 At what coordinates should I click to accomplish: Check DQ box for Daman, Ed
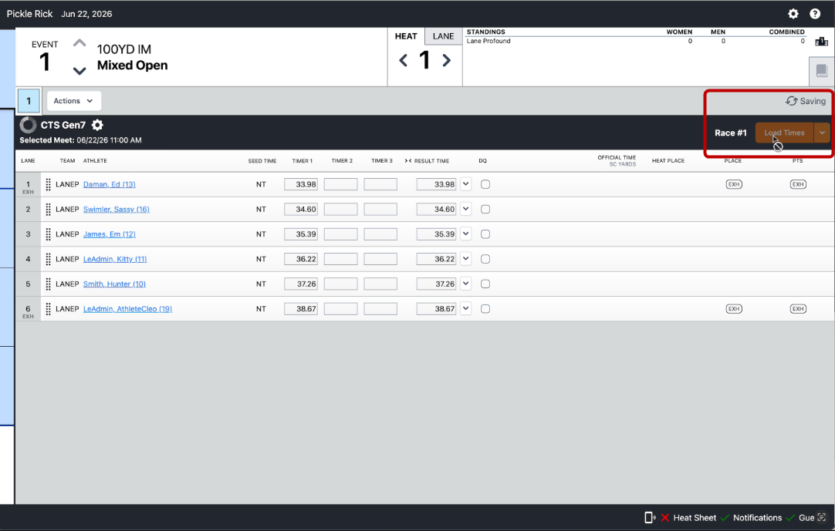[x=485, y=185]
